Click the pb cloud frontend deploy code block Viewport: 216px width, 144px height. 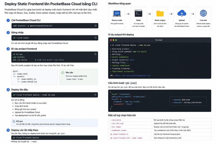click(x=54, y=137)
